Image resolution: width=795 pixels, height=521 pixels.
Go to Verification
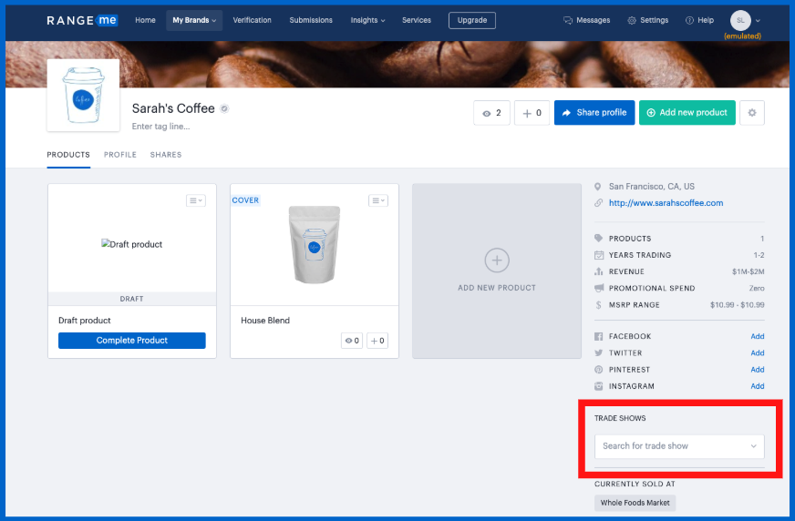tap(252, 20)
